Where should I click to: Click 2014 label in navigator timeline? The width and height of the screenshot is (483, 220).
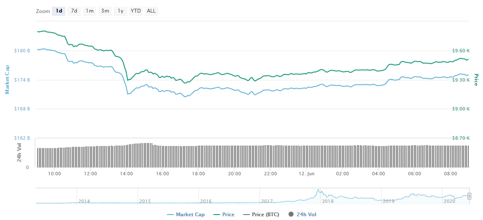[84, 201]
